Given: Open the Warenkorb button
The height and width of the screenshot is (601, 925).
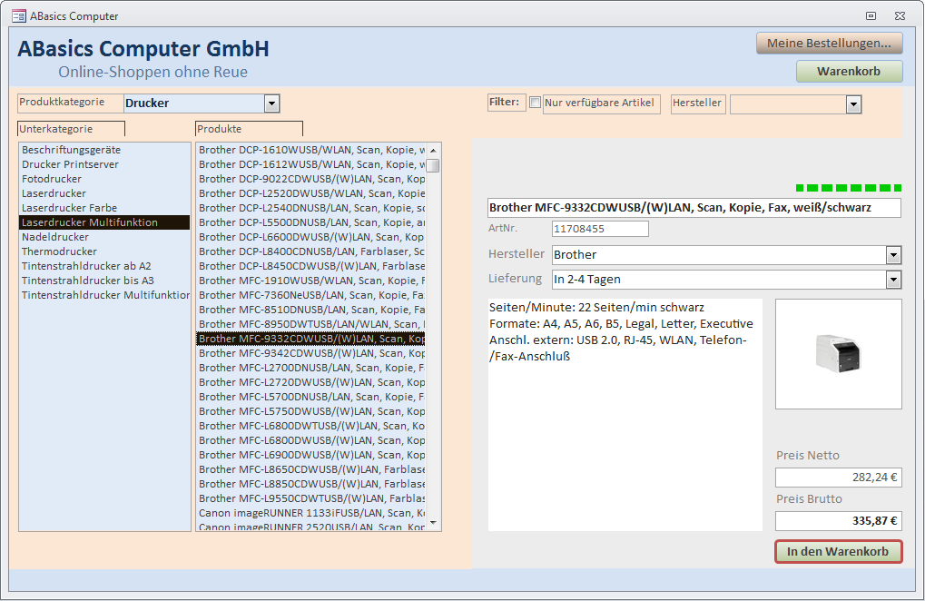Looking at the screenshot, I should coord(849,72).
